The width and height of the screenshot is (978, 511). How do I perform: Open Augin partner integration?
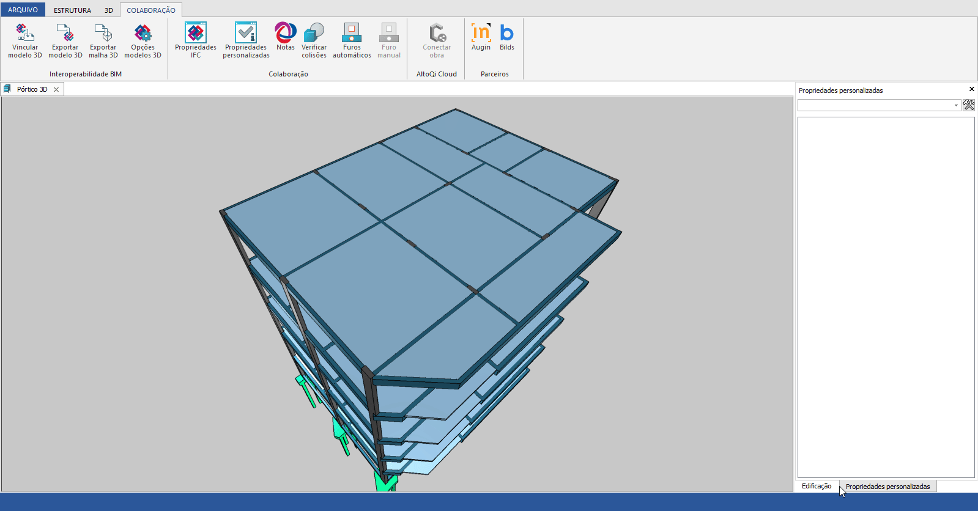[481, 33]
